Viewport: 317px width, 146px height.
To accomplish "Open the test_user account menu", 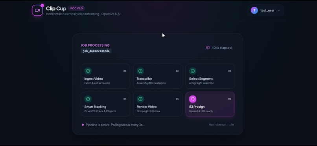I will 265,10.
